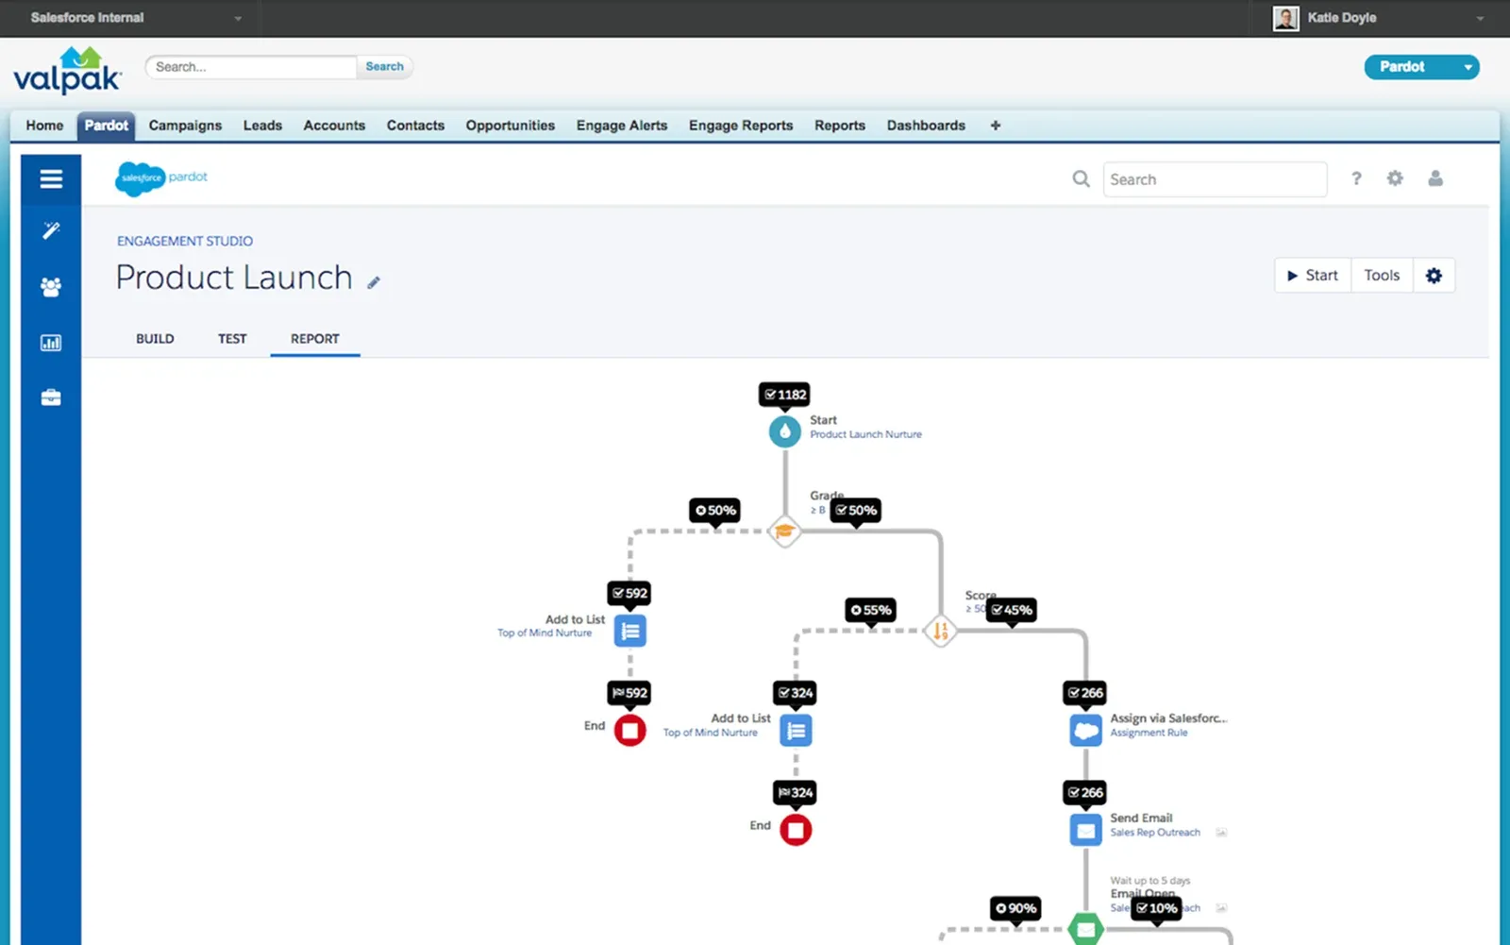Open the Accounts tab

[334, 126]
